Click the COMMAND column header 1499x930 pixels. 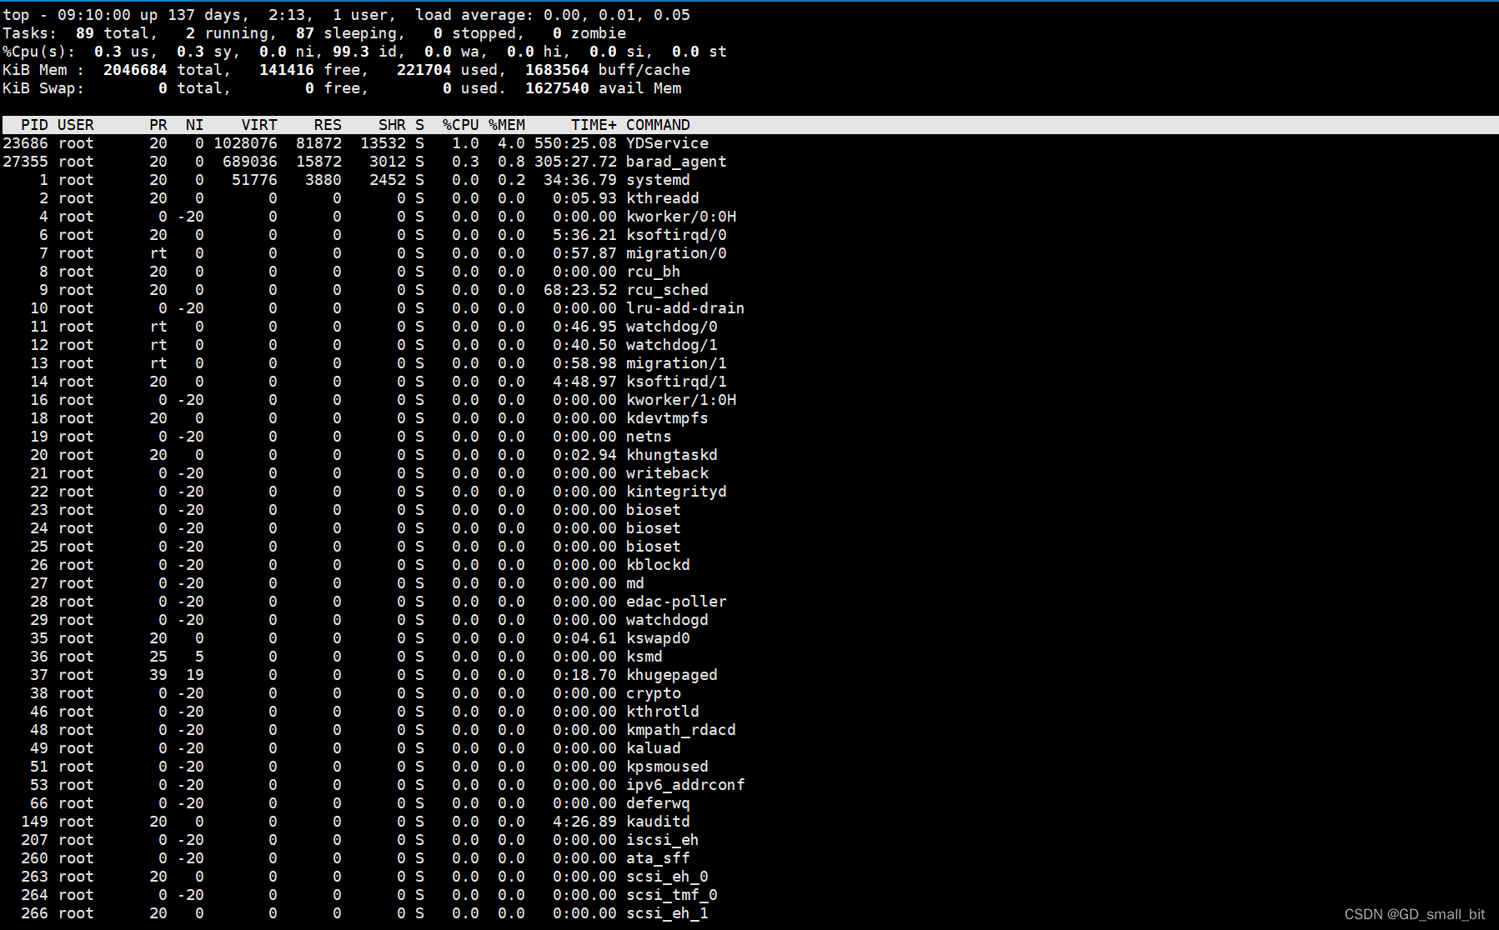point(658,125)
